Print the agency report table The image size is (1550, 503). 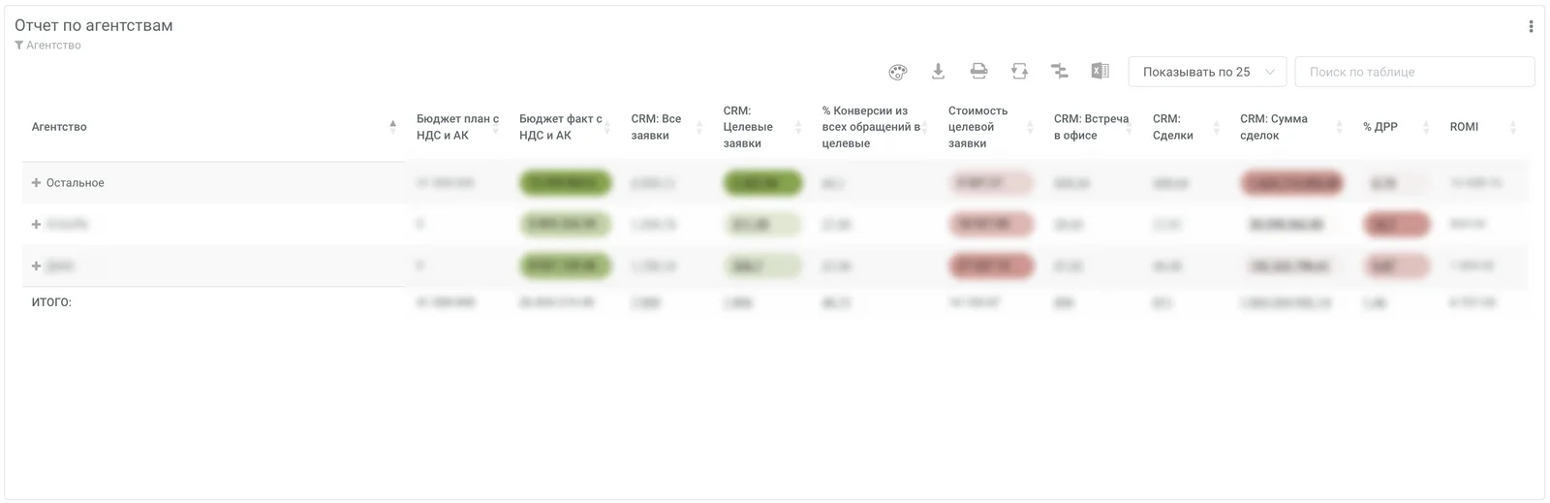click(x=978, y=72)
